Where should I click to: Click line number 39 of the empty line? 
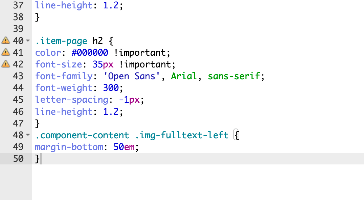coord(18,29)
